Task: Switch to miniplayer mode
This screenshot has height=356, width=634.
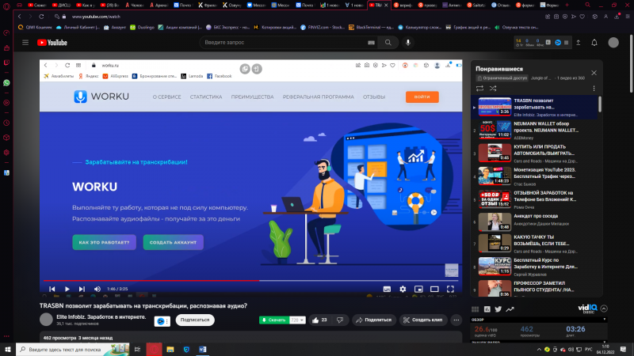Action: click(418, 289)
